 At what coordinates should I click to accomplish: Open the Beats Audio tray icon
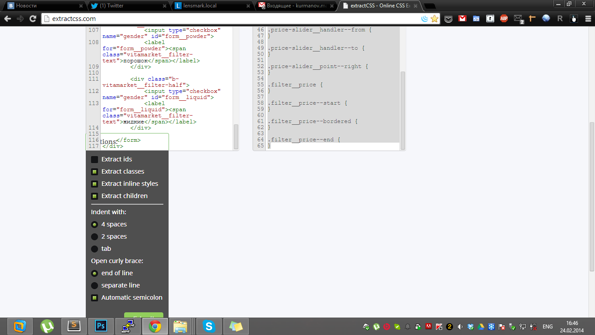pyautogui.click(x=387, y=327)
